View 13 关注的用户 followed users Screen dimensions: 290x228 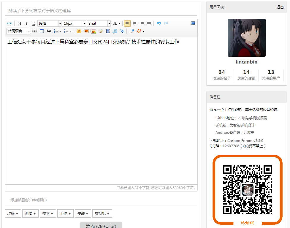pos(271,75)
